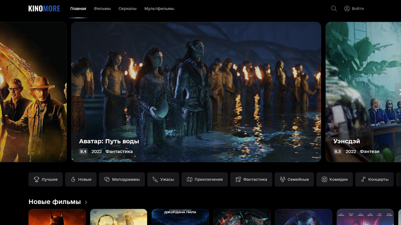Click the user profile icon beside Войти
The width and height of the screenshot is (401, 225).
347,9
